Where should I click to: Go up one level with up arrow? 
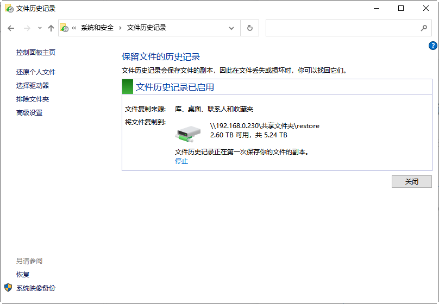click(51, 28)
